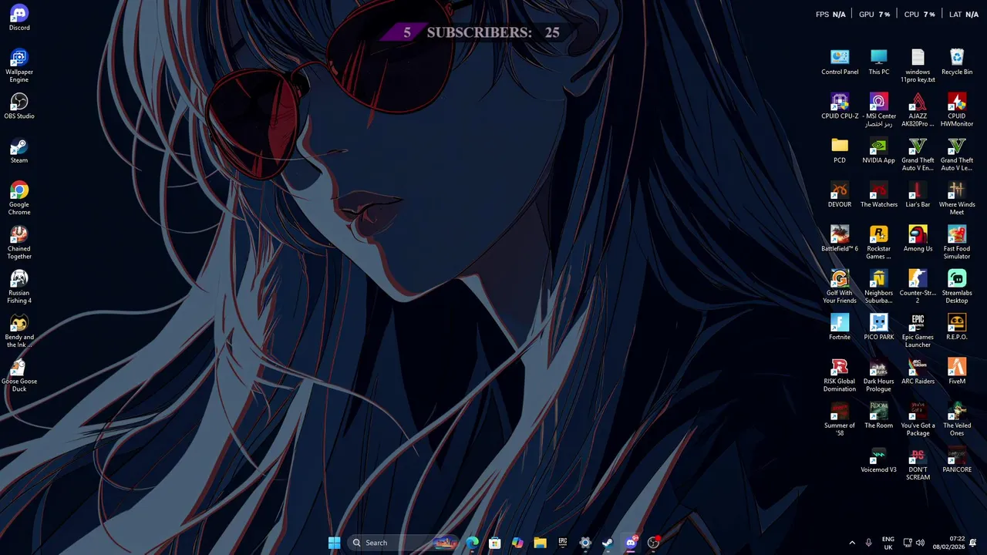The width and height of the screenshot is (987, 555).
Task: Select DON'T SCREAM game icon
Action: [x=918, y=463]
